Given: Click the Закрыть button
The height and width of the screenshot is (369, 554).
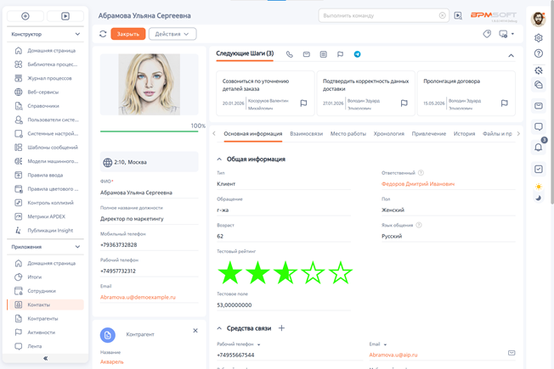Looking at the screenshot, I should click(128, 34).
